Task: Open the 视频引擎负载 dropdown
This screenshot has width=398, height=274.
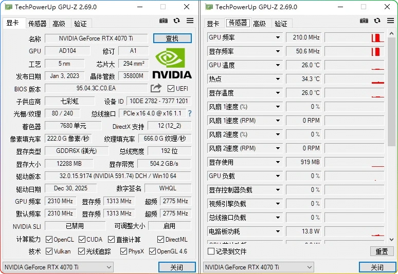Action: pos(278,204)
